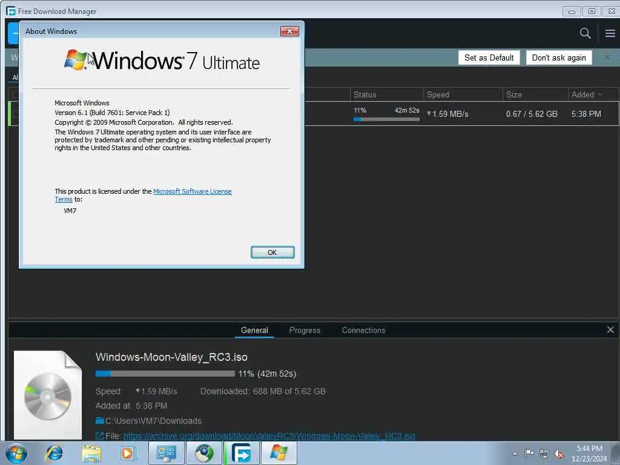Open the Action Center flag icon

point(529,453)
